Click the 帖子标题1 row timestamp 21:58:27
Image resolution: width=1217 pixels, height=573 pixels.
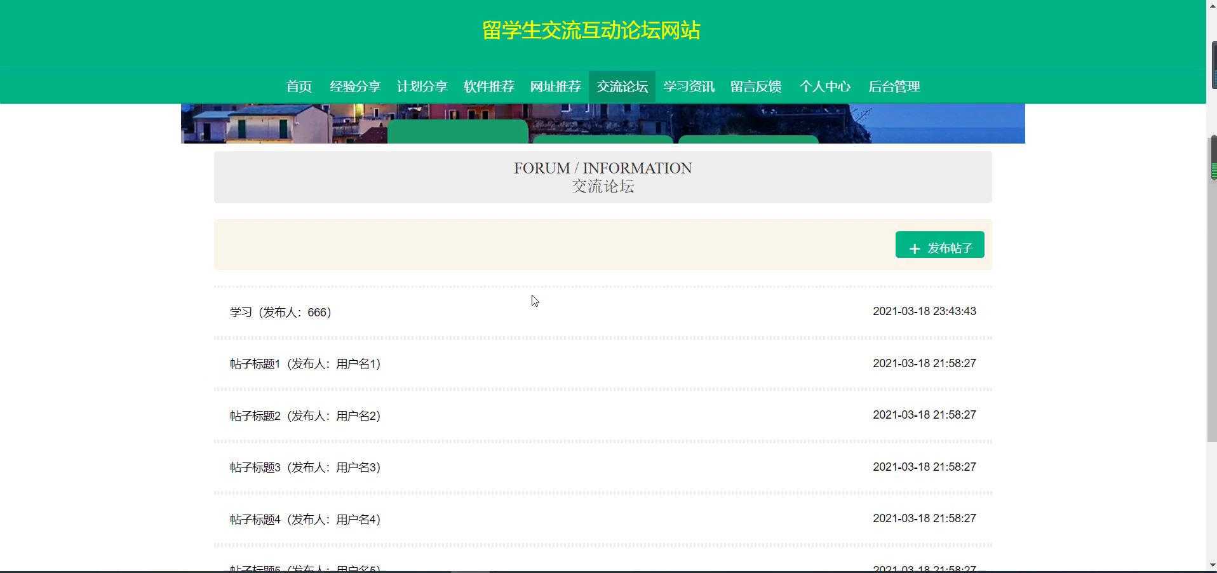point(924,363)
